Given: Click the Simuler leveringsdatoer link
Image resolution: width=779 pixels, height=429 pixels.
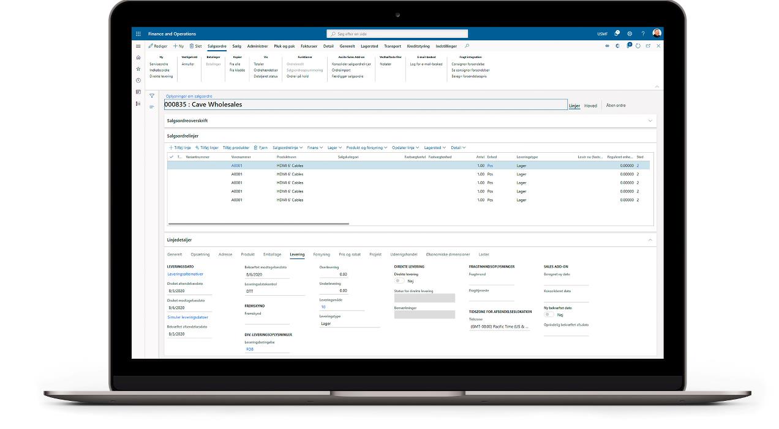Looking at the screenshot, I should click(x=187, y=317).
